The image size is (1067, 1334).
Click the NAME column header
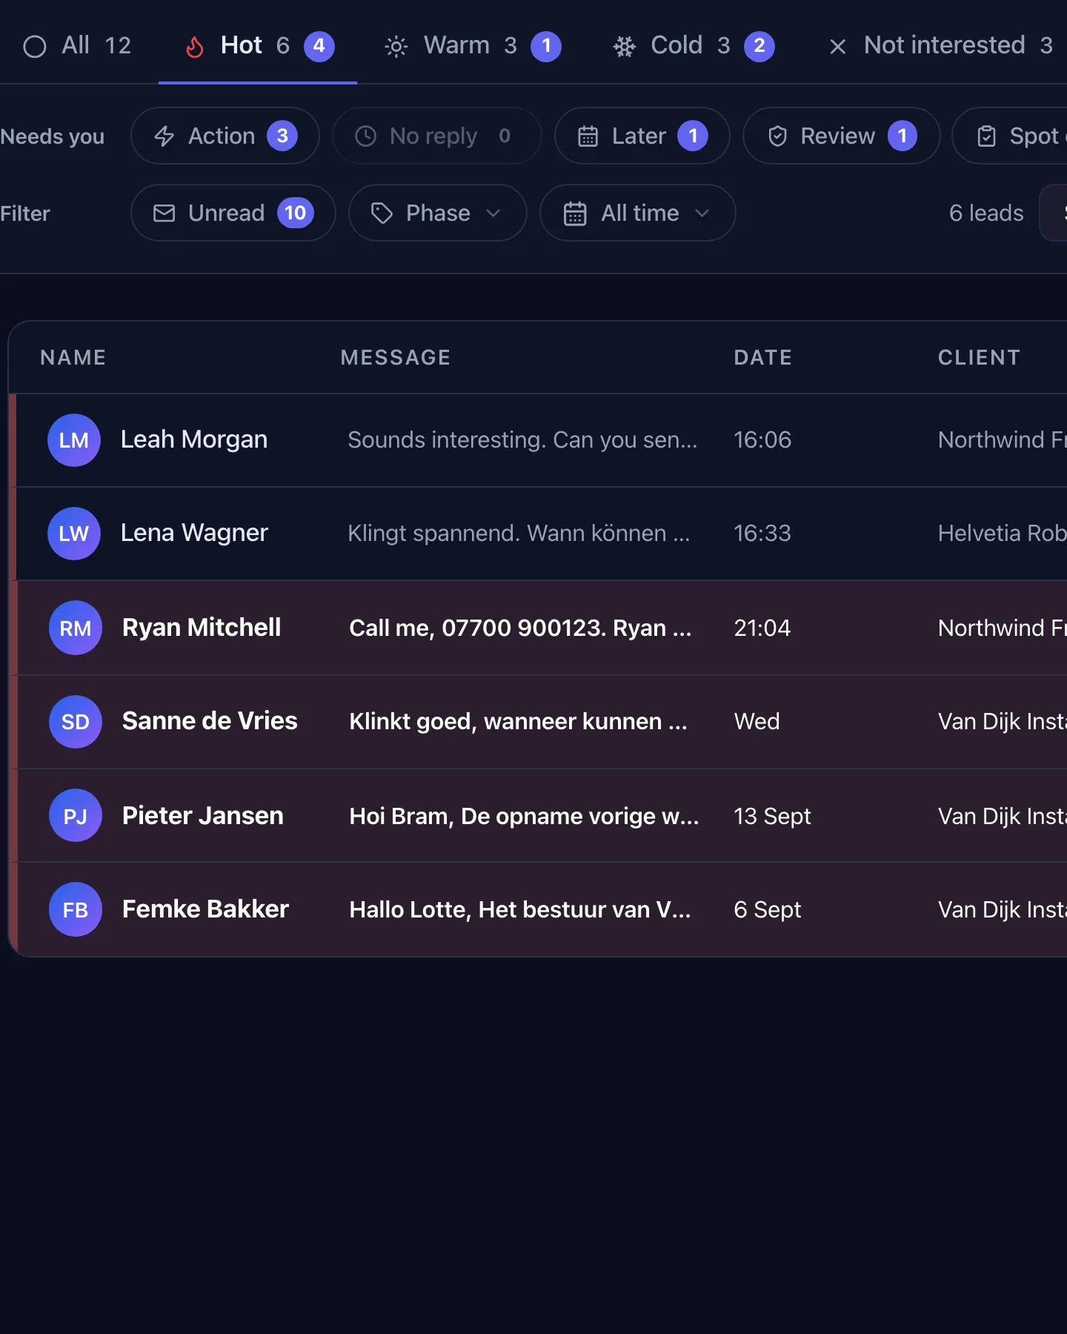tap(73, 357)
